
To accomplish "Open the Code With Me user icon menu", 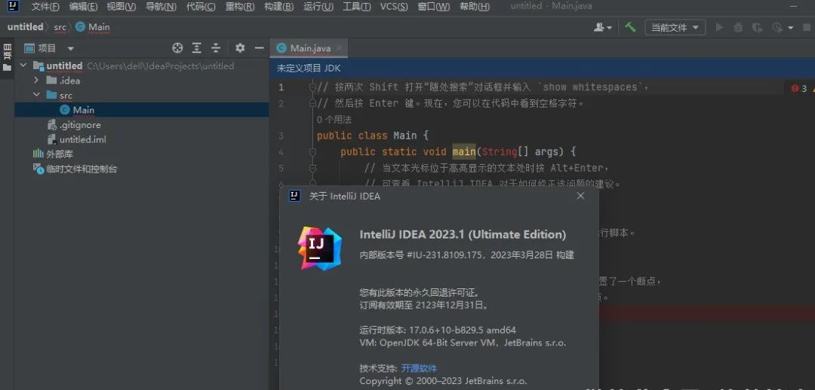I will 603,28.
